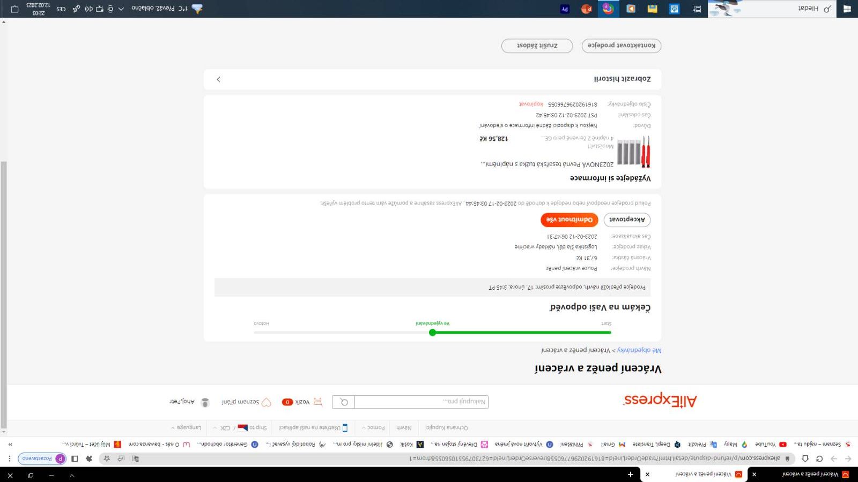Switch the CES keyboard language indicator
The image size is (858, 482).
click(61, 9)
